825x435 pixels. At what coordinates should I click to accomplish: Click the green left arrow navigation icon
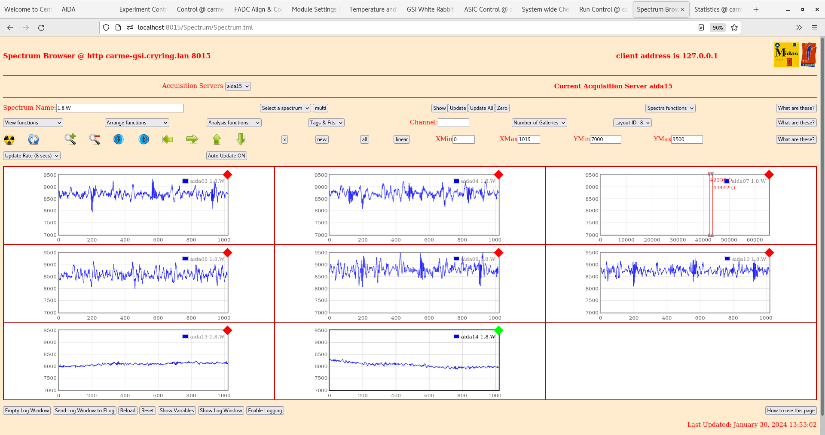[168, 139]
